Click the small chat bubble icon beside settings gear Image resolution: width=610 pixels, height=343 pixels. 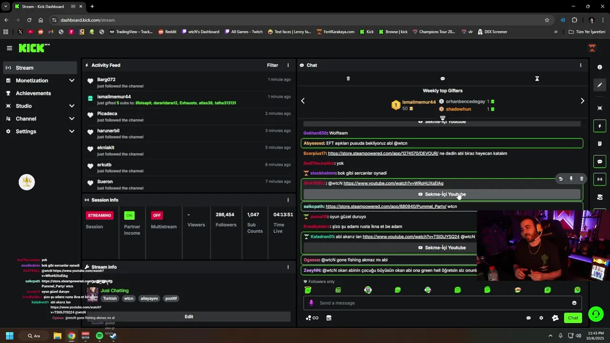(x=529, y=318)
